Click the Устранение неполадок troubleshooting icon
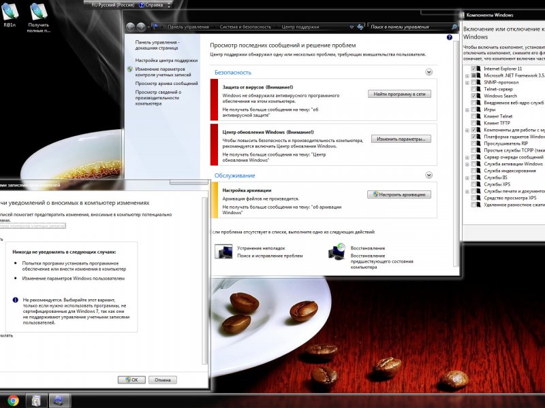 point(223,252)
